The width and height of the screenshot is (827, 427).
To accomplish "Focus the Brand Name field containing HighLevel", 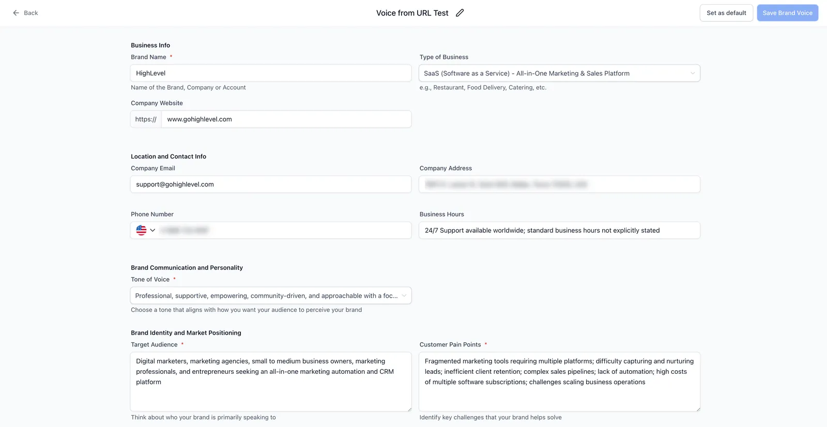I will [271, 73].
